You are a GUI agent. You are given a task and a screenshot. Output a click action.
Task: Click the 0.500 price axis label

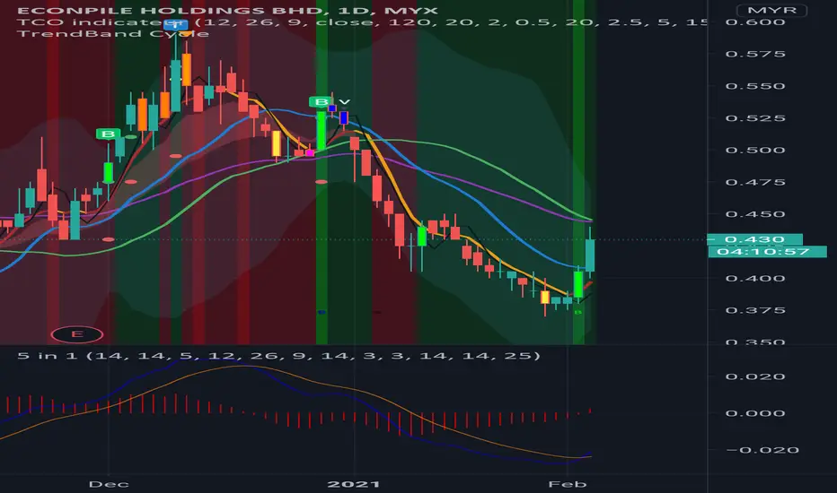[754, 150]
